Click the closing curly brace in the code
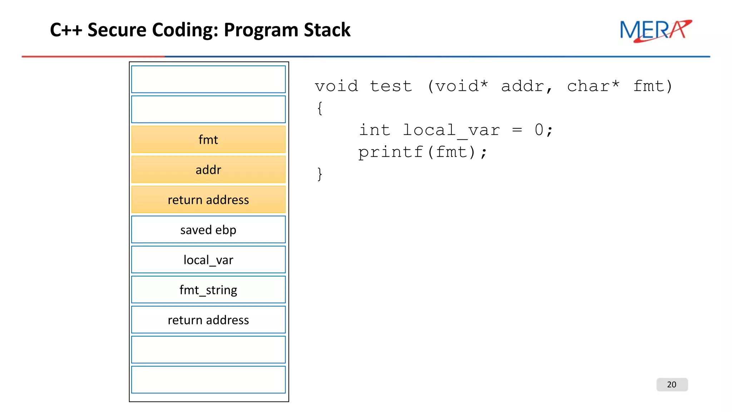 tap(320, 174)
